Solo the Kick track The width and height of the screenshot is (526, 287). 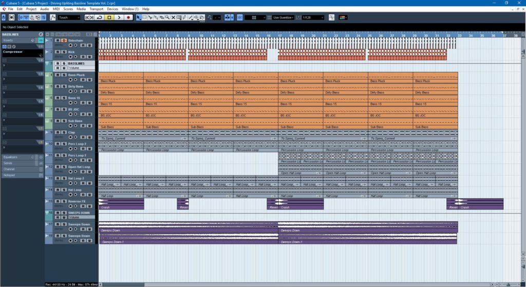(64, 52)
